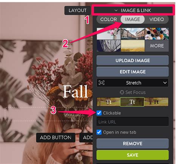
Task: Select the yellow field image swatch
Action: 133,46
